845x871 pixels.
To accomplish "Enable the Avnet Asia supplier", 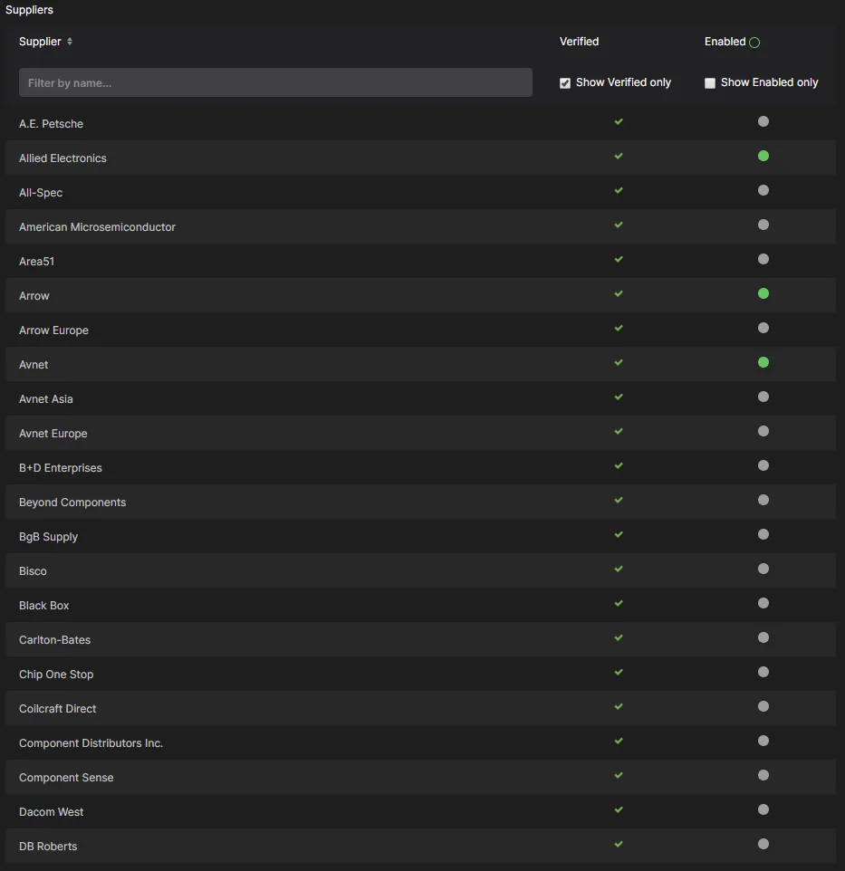I will tap(763, 397).
